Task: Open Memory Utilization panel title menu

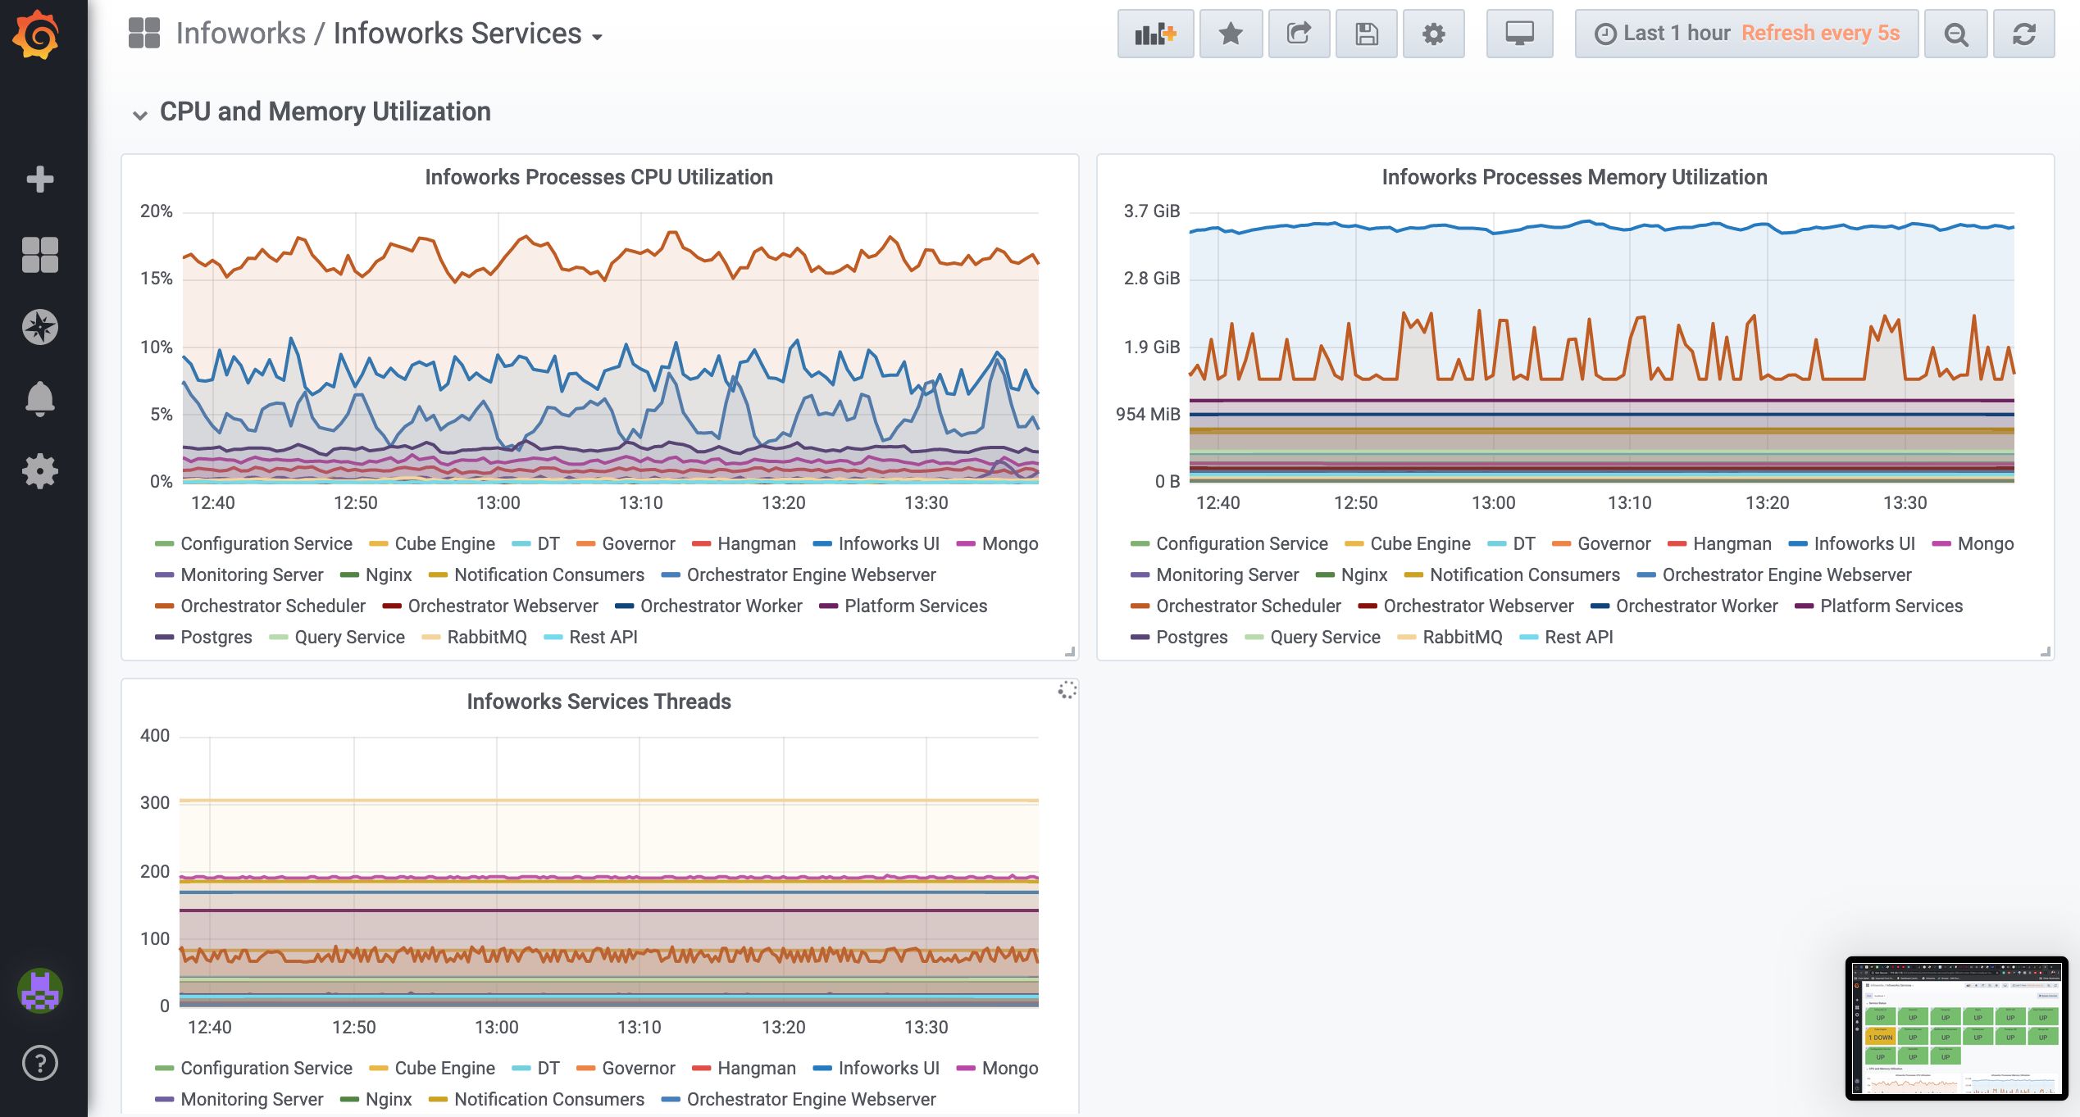Action: click(1574, 177)
